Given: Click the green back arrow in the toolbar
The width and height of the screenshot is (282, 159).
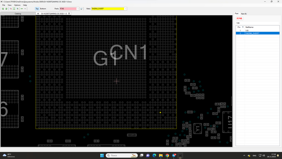Looking at the screenshot, I should coord(22,8).
